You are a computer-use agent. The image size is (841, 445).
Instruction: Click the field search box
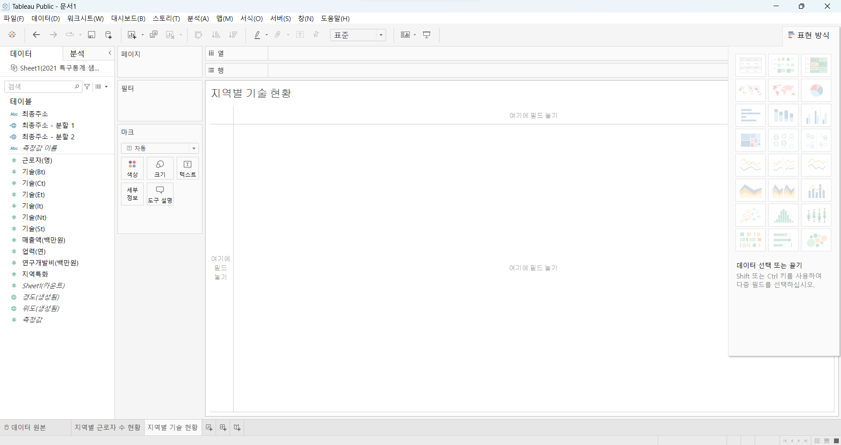tap(43, 87)
